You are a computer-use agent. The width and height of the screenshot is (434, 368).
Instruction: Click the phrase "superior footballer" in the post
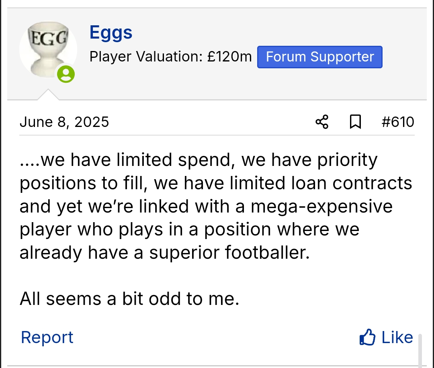point(229,253)
